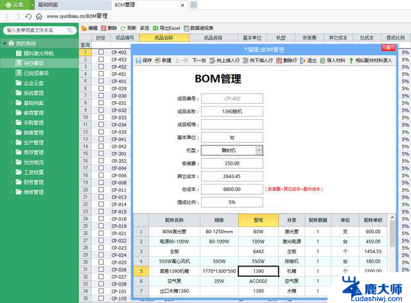Click the 成品名称 column header
This screenshot has height=303, width=411.
(x=164, y=38)
